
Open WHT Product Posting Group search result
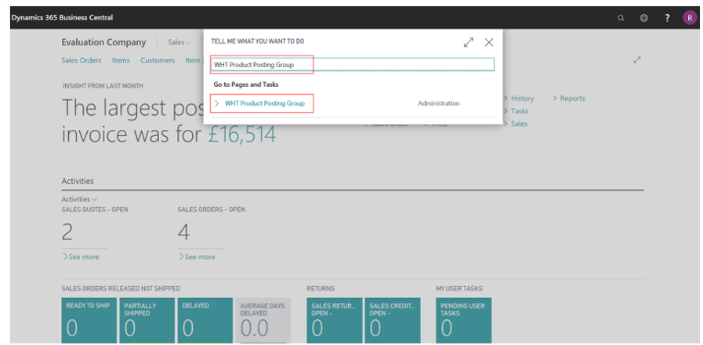(x=265, y=103)
